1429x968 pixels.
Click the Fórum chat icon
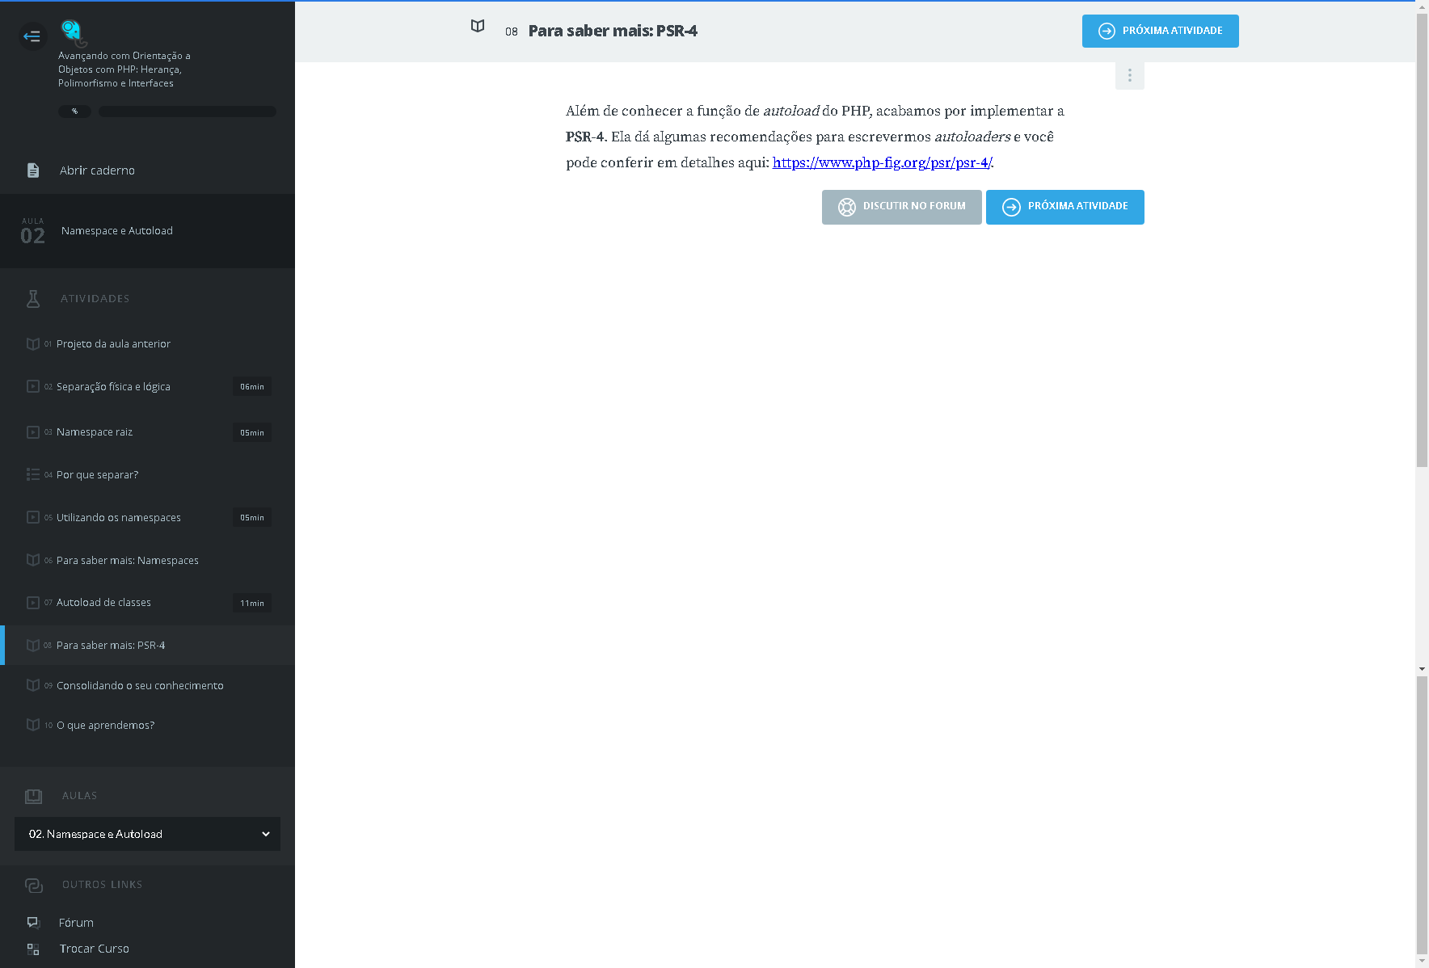(33, 923)
